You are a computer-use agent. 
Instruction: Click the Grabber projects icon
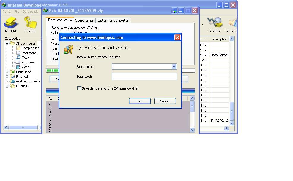[x=12, y=81]
